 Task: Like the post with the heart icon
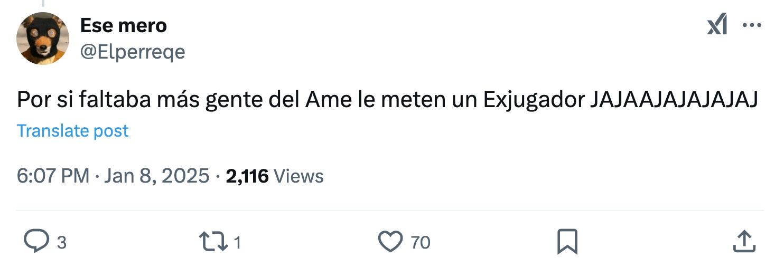[390, 242]
